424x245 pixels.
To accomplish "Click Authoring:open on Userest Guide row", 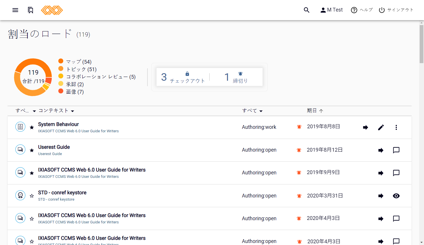I will [259, 150].
